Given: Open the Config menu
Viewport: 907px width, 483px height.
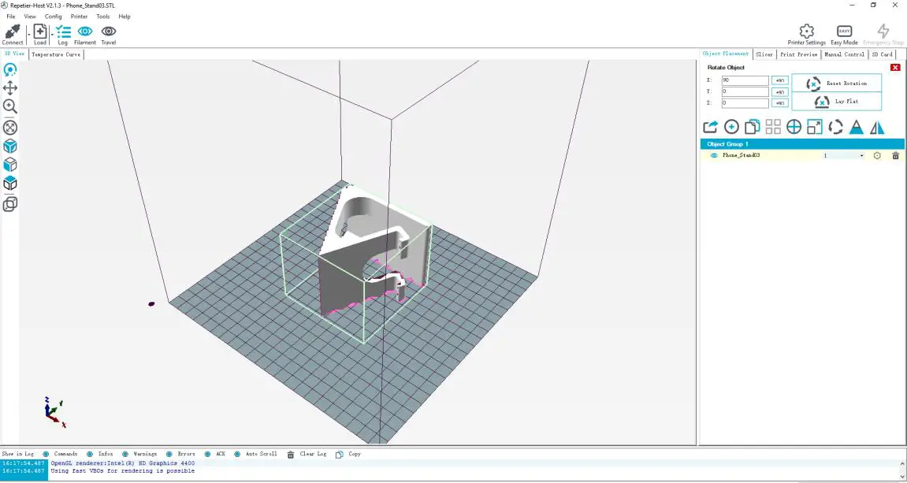Looking at the screenshot, I should 52,16.
